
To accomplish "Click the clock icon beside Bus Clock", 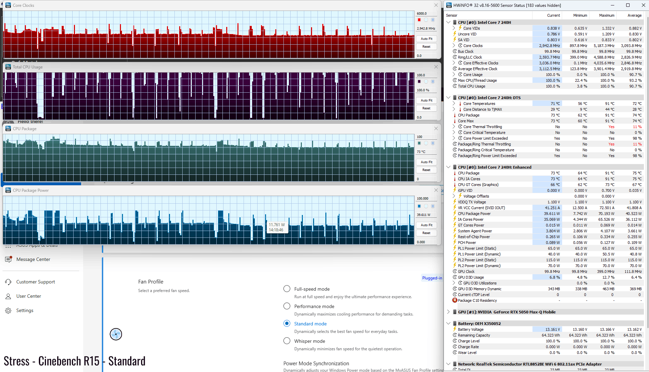I will tap(454, 51).
